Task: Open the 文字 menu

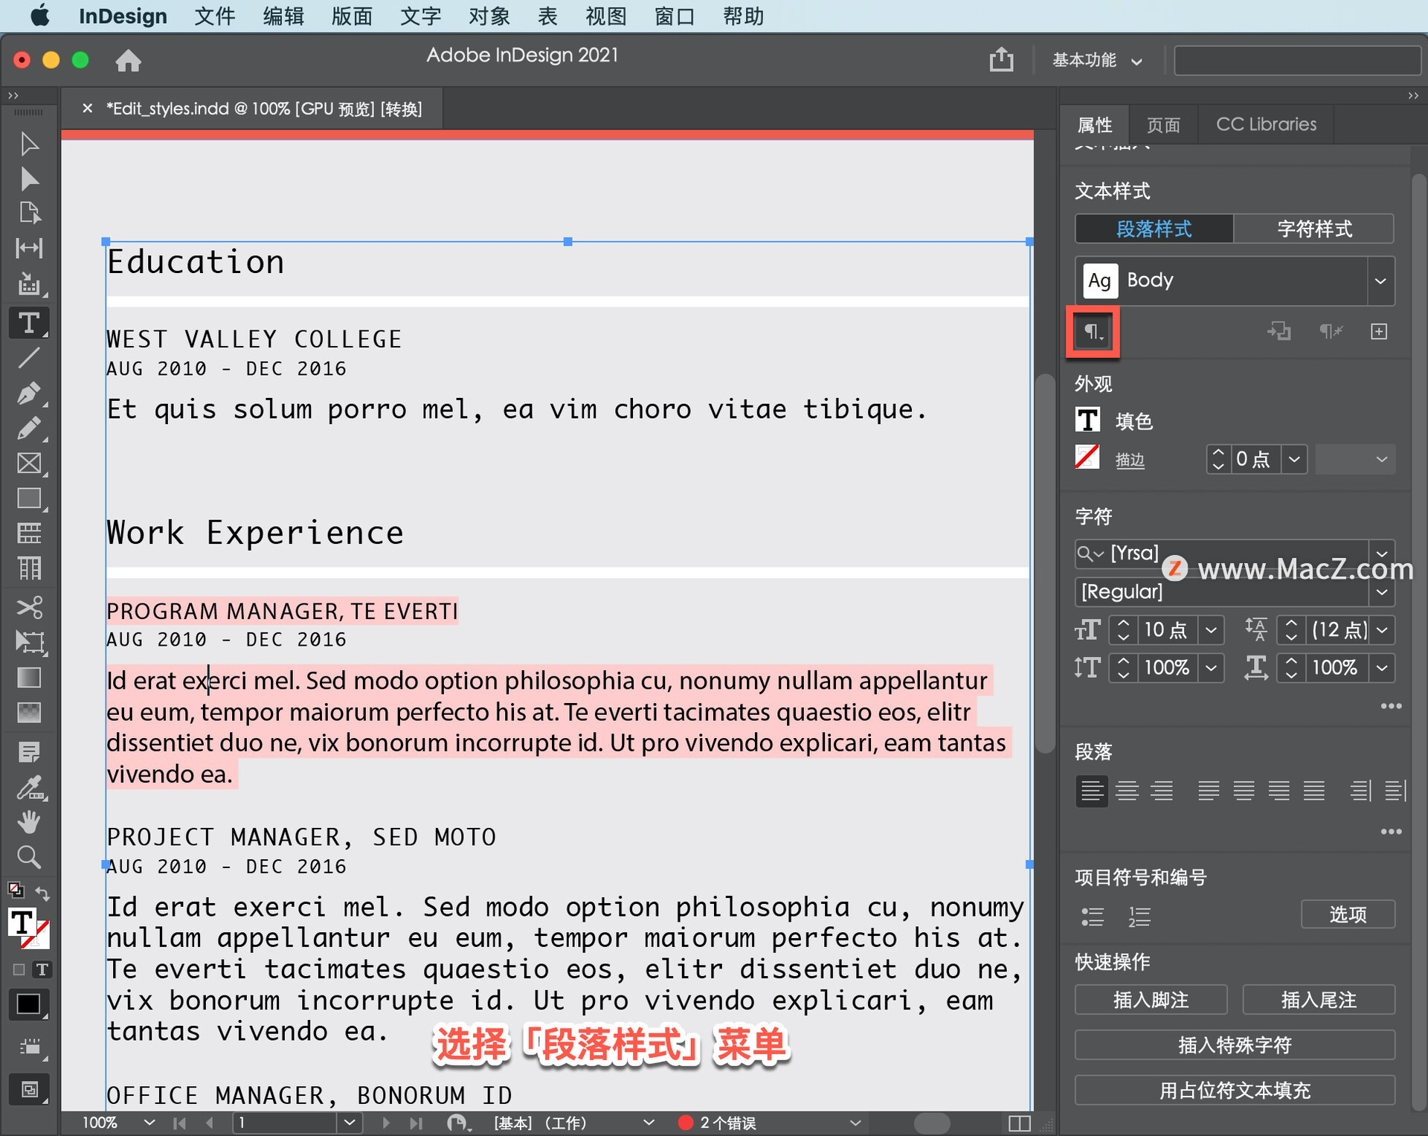Action: (420, 16)
